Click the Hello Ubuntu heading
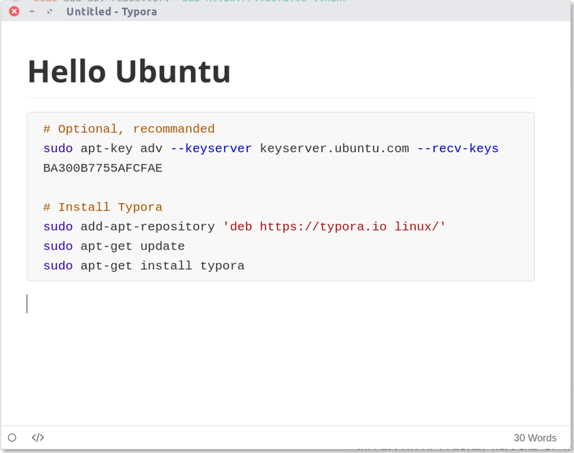574x453 pixels. [x=129, y=72]
